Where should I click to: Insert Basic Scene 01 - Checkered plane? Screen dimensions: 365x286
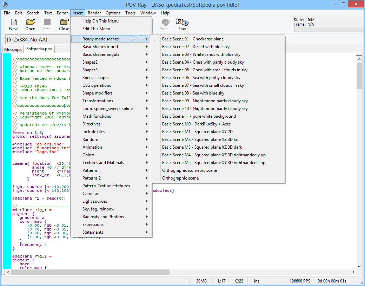217,39
